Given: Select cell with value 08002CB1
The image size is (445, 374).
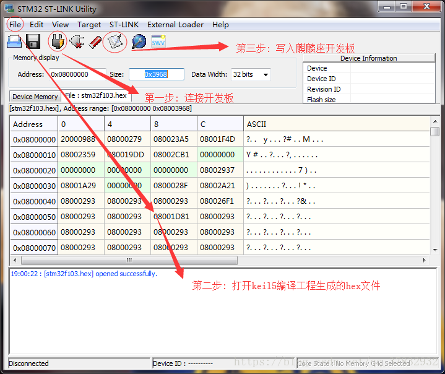Looking at the screenshot, I should tap(174, 154).
